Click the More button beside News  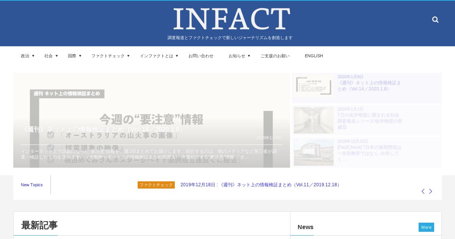point(426,227)
